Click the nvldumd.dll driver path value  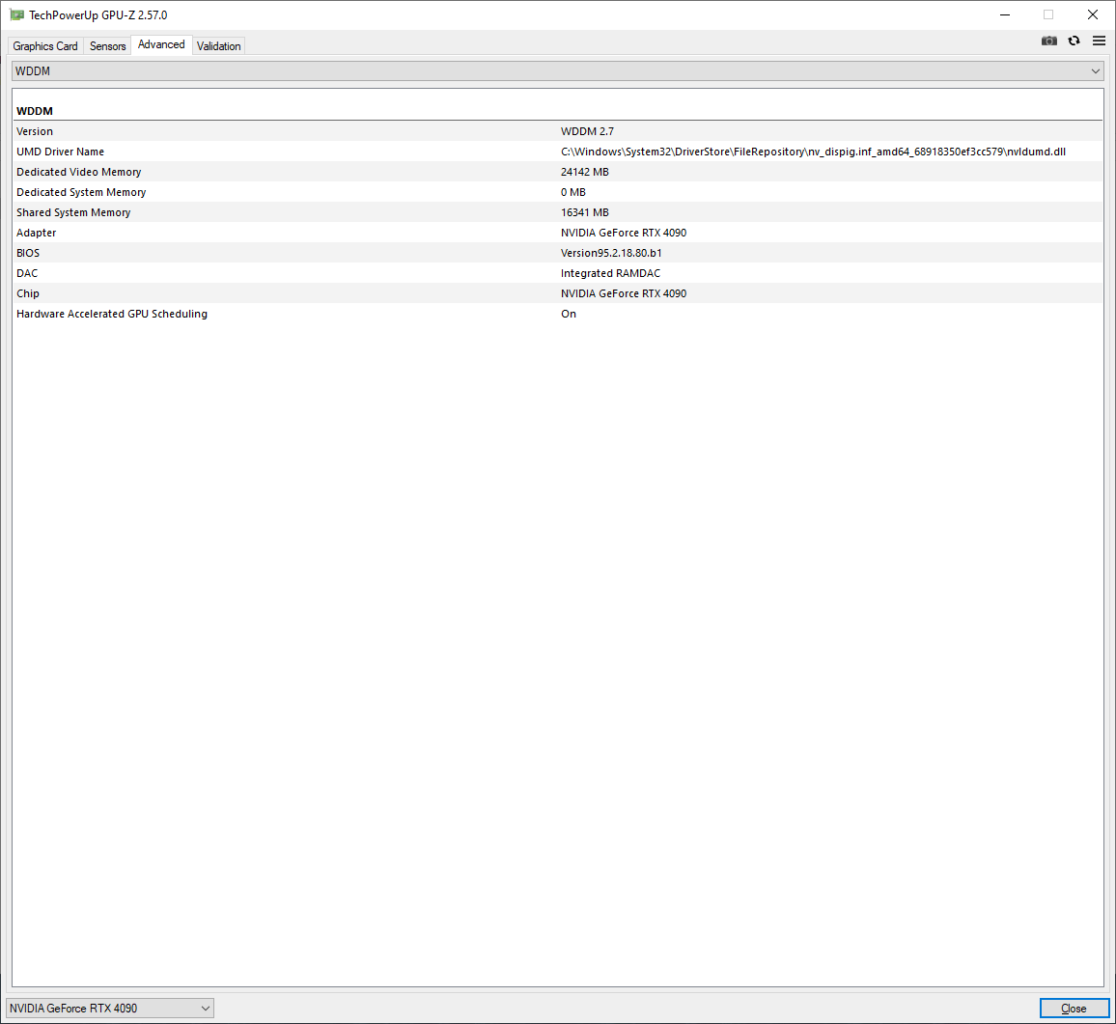[x=813, y=152]
